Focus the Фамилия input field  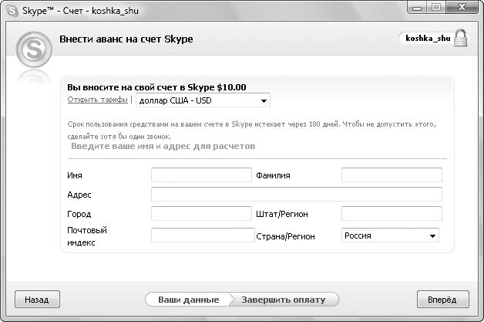point(392,175)
